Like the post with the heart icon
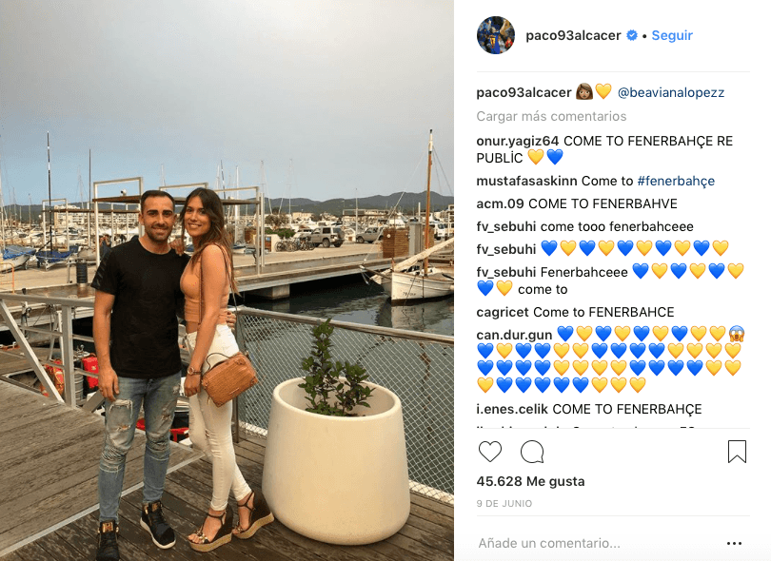 click(x=490, y=452)
